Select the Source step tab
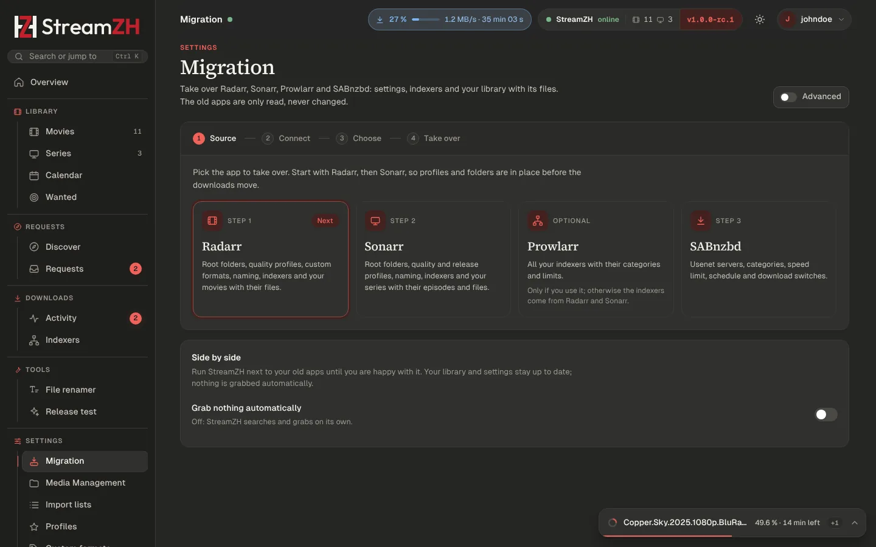Viewport: 876px width, 547px height. pyautogui.click(x=215, y=139)
